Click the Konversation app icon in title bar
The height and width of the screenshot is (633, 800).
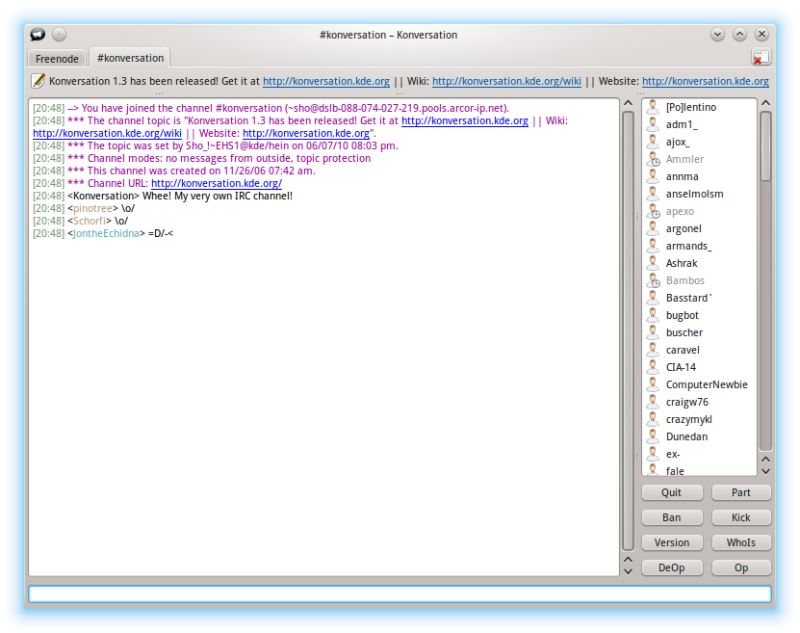(x=38, y=34)
